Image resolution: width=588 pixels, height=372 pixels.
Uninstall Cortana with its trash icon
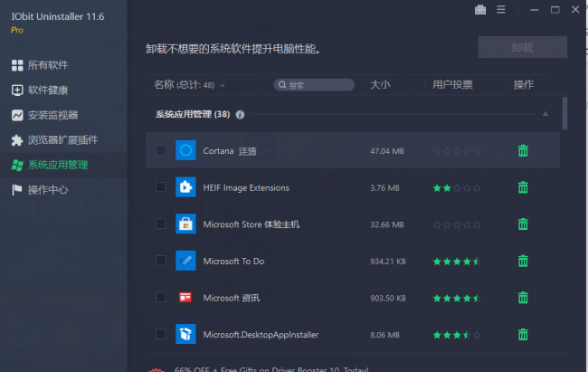pos(523,151)
